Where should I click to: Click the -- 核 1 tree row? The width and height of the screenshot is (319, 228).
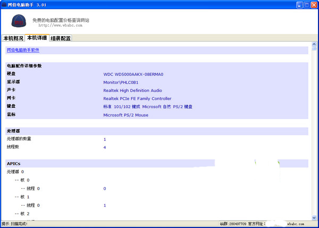(x=22, y=197)
